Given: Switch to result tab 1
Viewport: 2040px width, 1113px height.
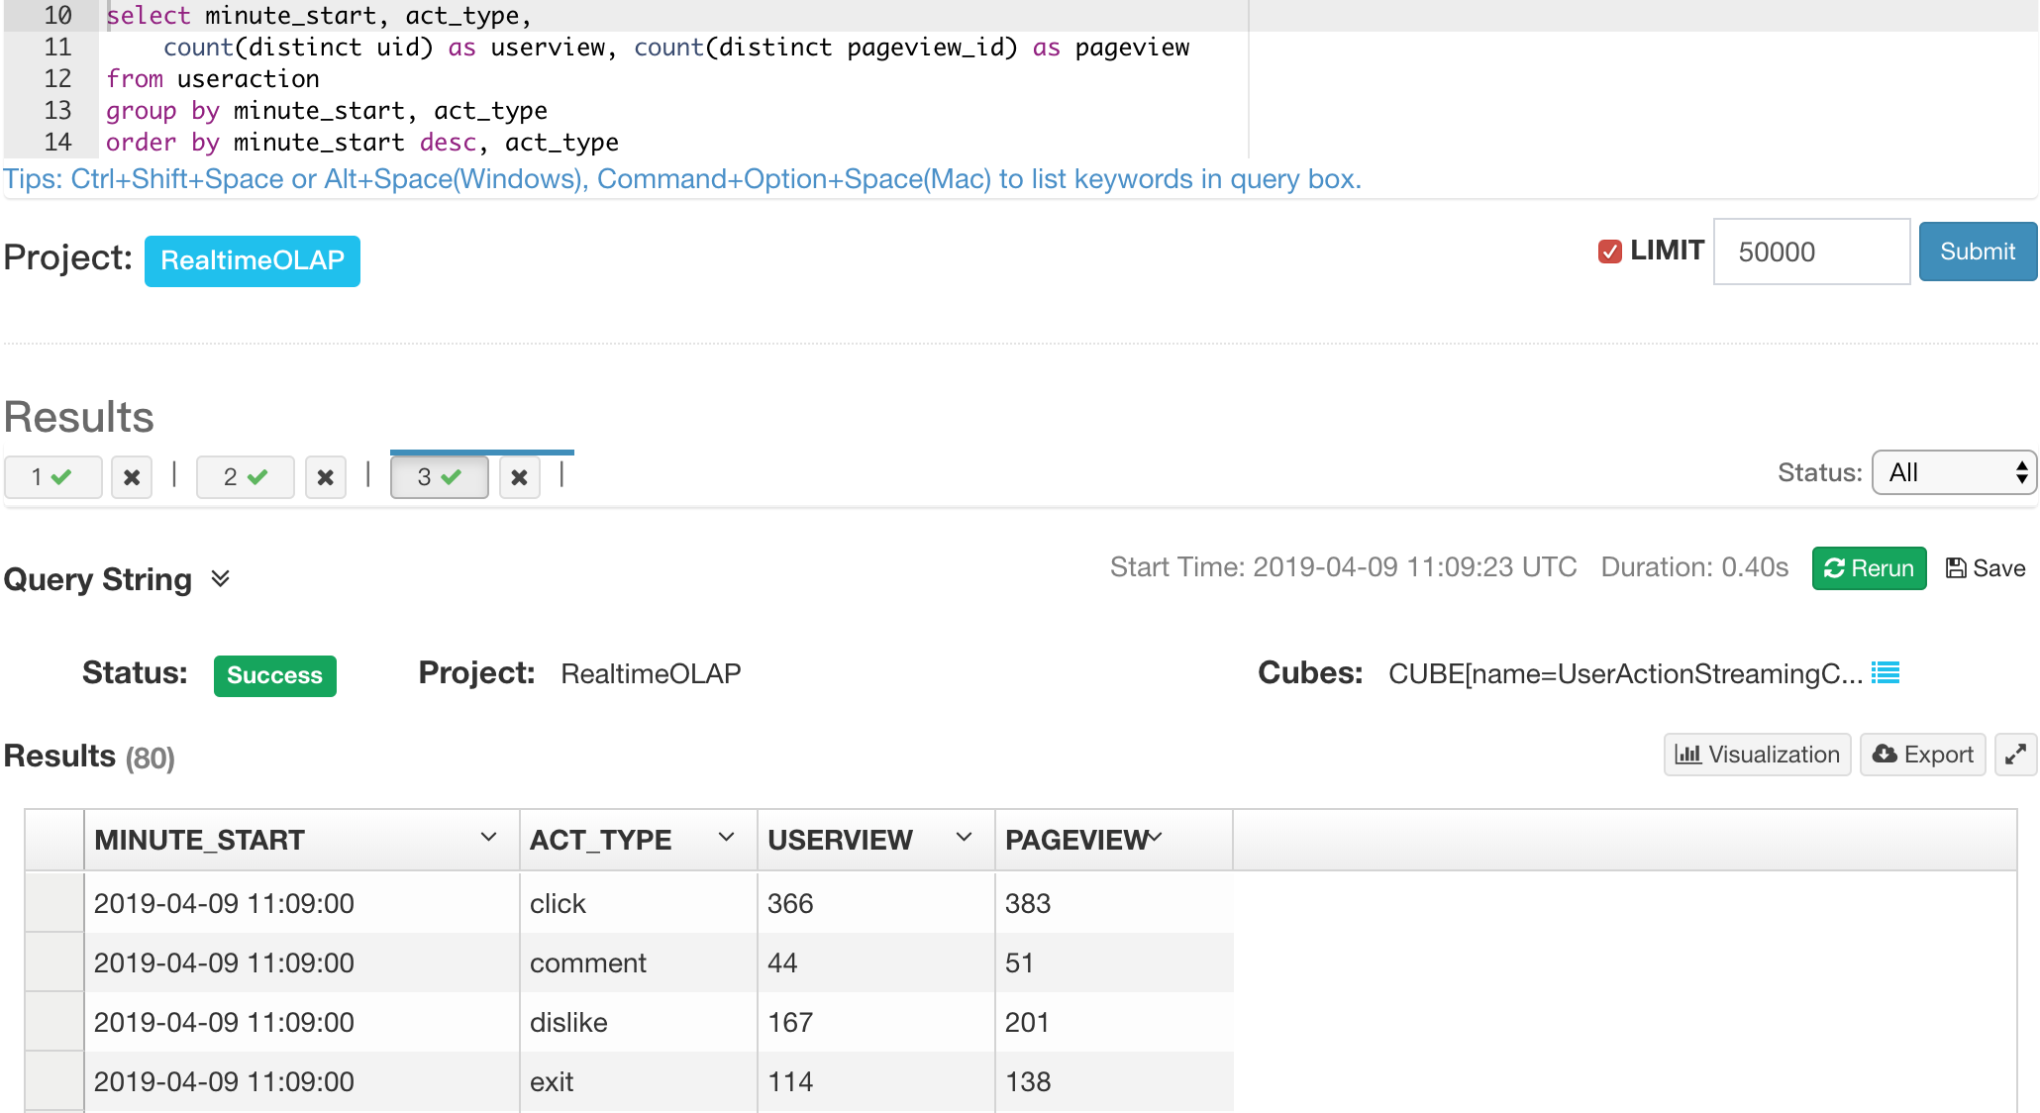Looking at the screenshot, I should pyautogui.click(x=52, y=478).
